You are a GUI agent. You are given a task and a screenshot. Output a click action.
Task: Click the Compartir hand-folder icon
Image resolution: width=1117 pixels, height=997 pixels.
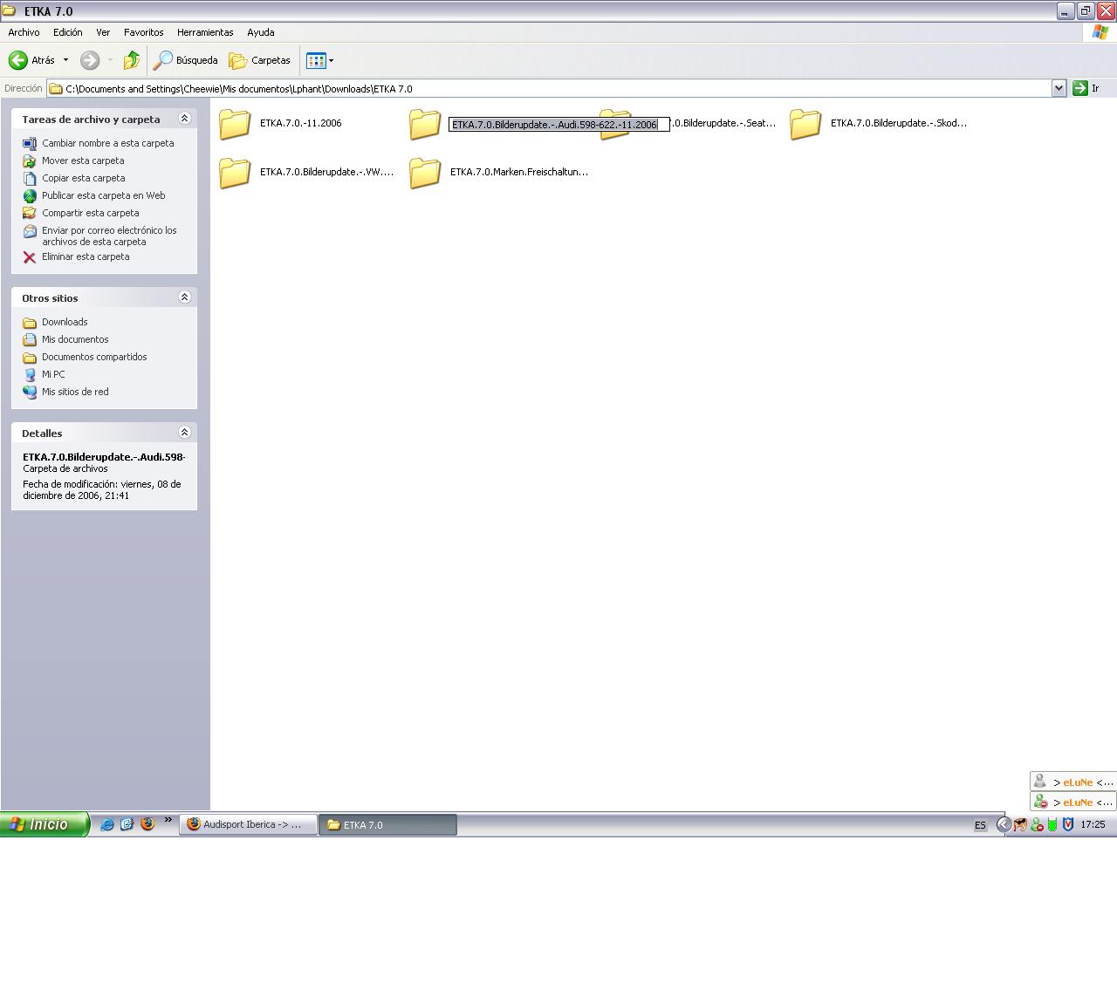30,214
